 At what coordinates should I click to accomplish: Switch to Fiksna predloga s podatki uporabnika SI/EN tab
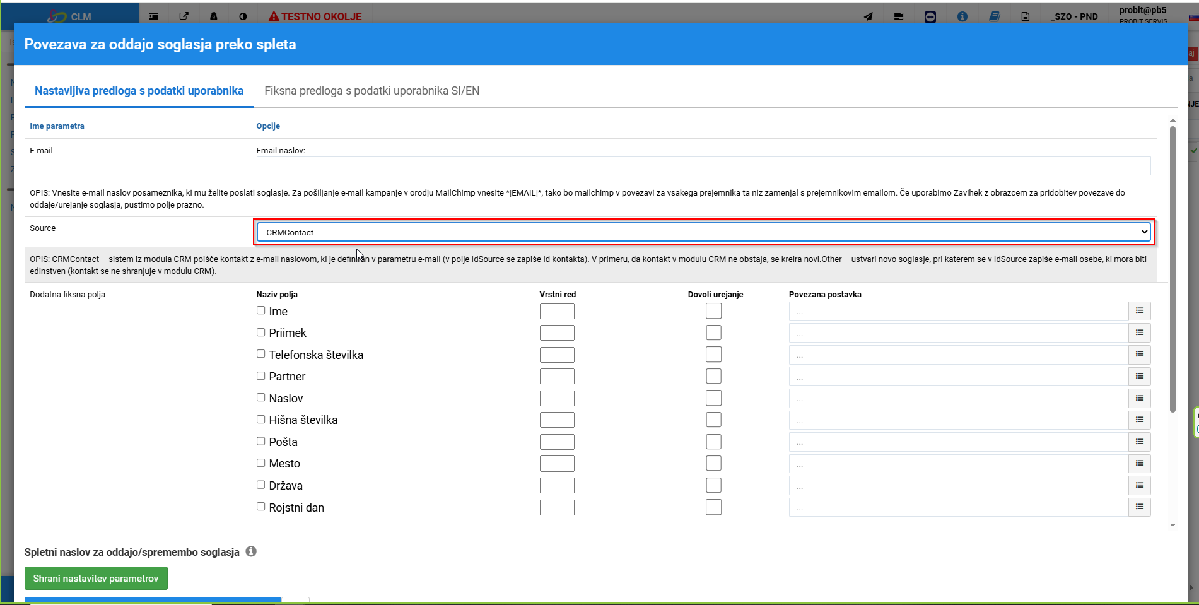coord(372,91)
